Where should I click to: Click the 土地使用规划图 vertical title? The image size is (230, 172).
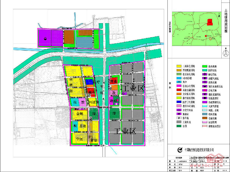(x=225, y=20)
